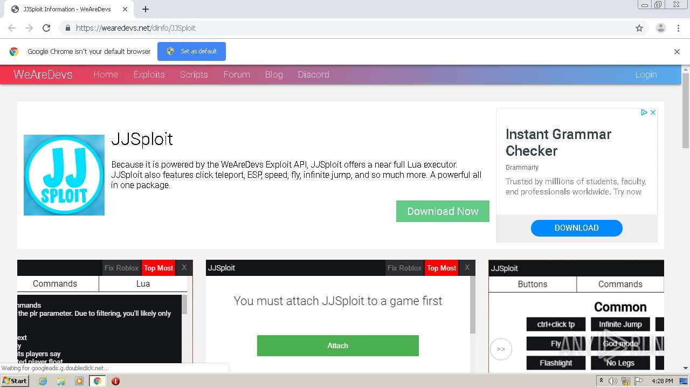Click the browser forward arrow
This screenshot has height=388, width=690.
[x=29, y=28]
